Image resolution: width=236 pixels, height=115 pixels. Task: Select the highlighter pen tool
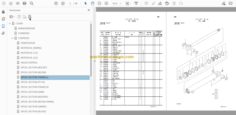[x=153, y=3]
